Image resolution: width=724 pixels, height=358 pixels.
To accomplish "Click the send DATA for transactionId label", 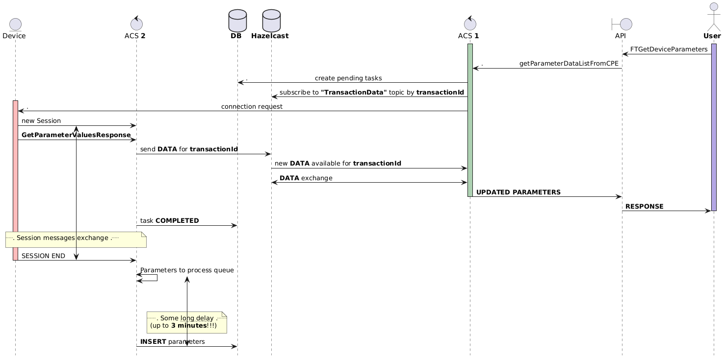I will pyautogui.click(x=189, y=149).
